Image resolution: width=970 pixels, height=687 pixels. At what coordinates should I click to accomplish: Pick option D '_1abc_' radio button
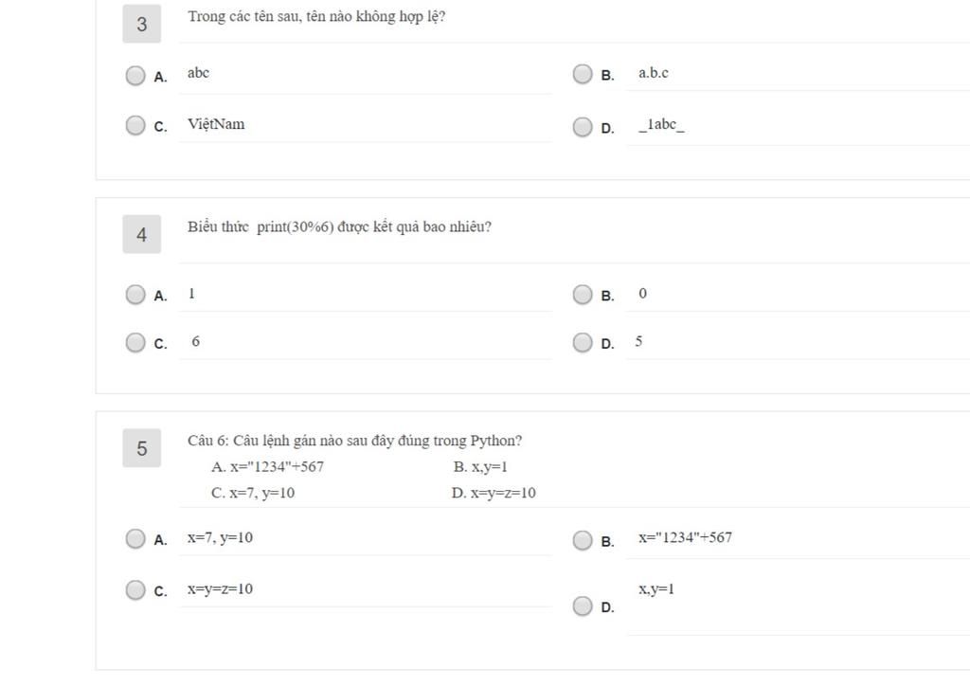coord(583,127)
